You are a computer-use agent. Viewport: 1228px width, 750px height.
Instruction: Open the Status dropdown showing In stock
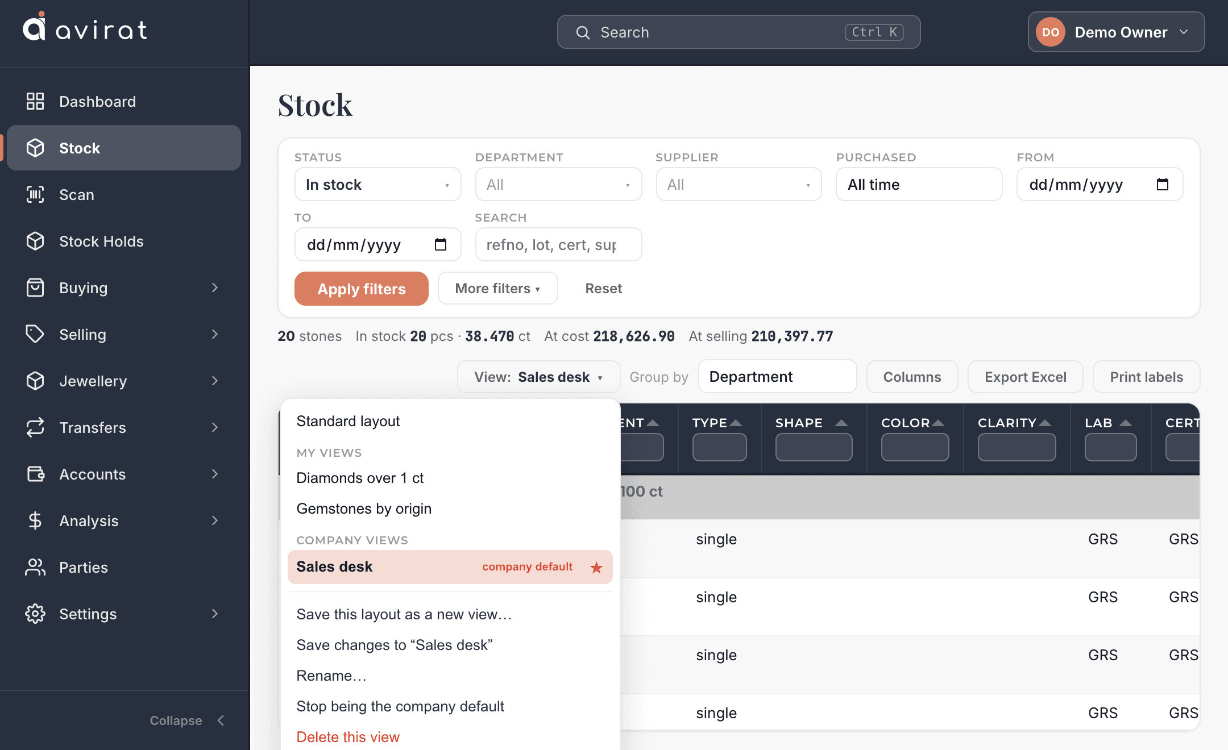pos(377,184)
